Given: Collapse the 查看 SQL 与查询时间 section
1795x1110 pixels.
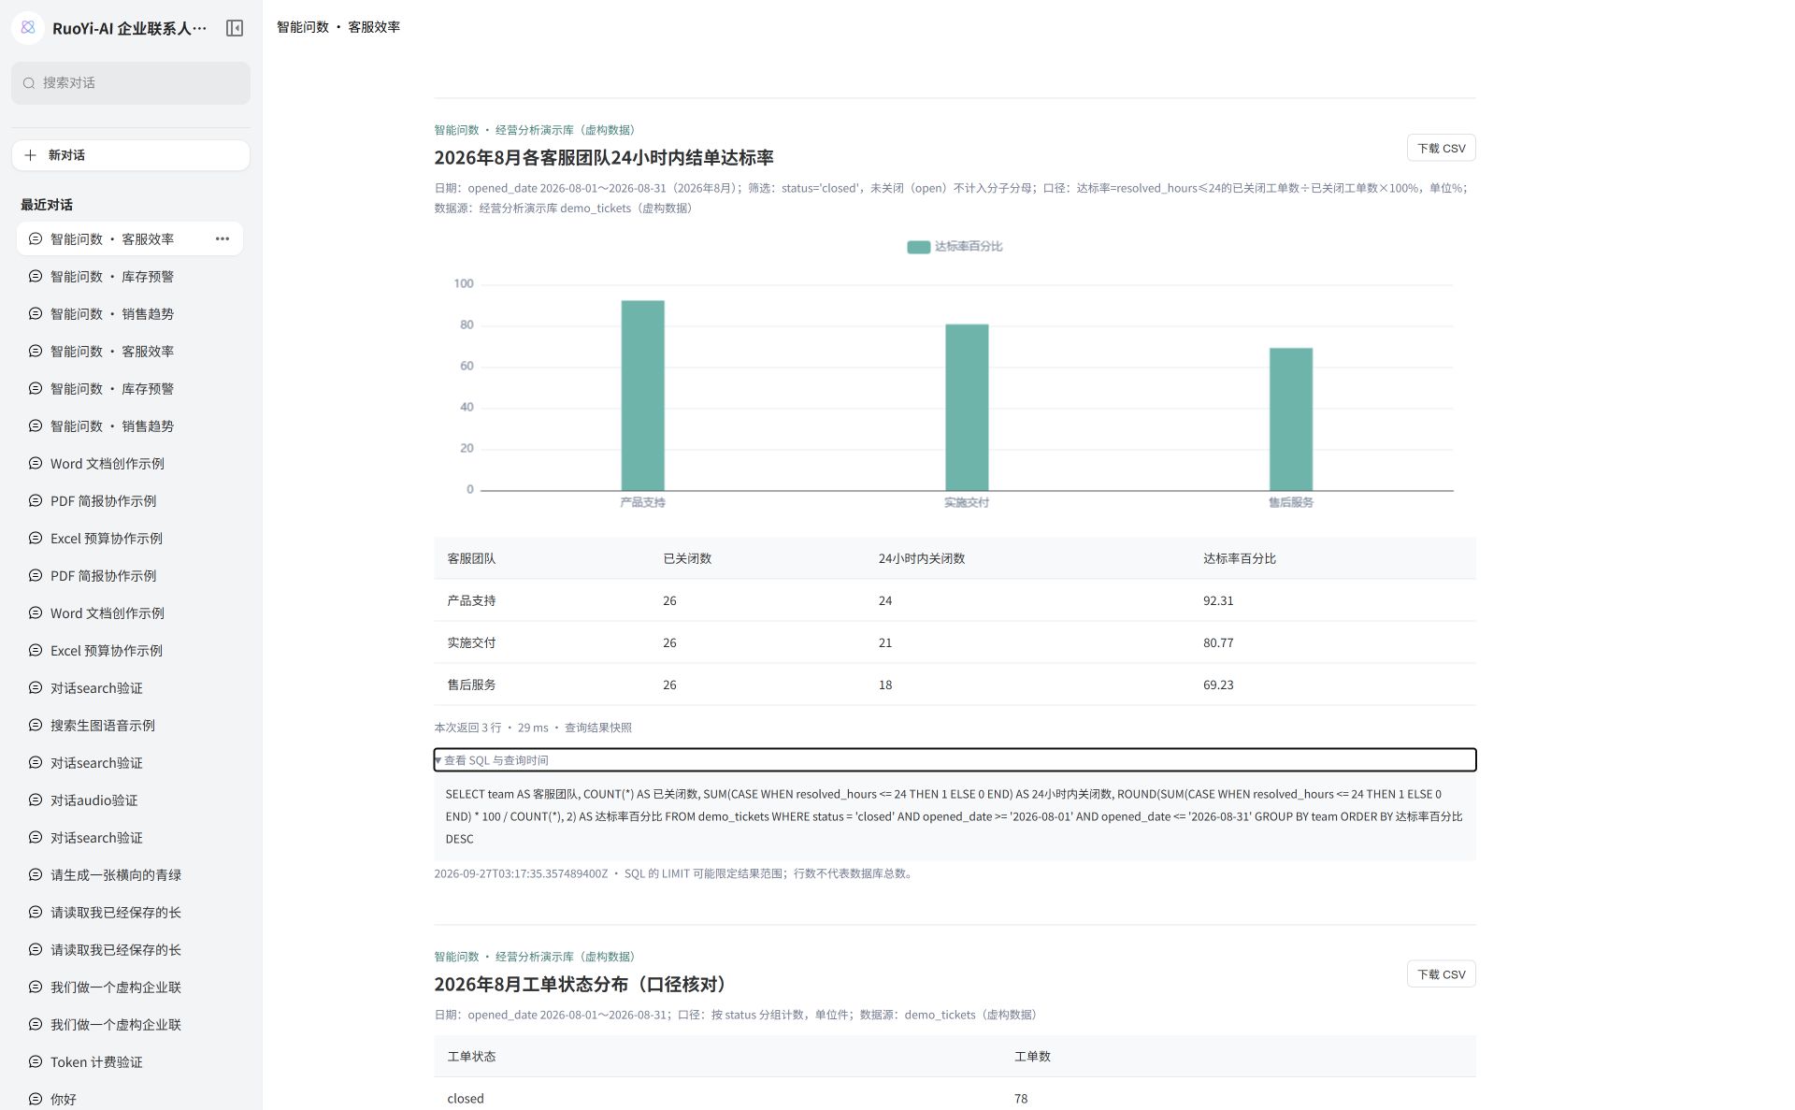Looking at the screenshot, I should [955, 760].
